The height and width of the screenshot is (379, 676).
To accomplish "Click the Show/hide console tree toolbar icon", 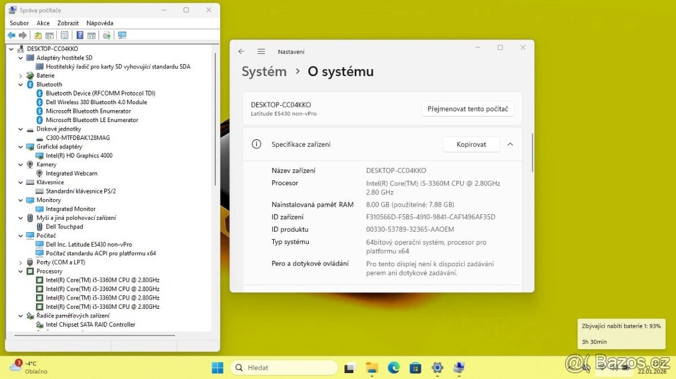I will 50,35.
